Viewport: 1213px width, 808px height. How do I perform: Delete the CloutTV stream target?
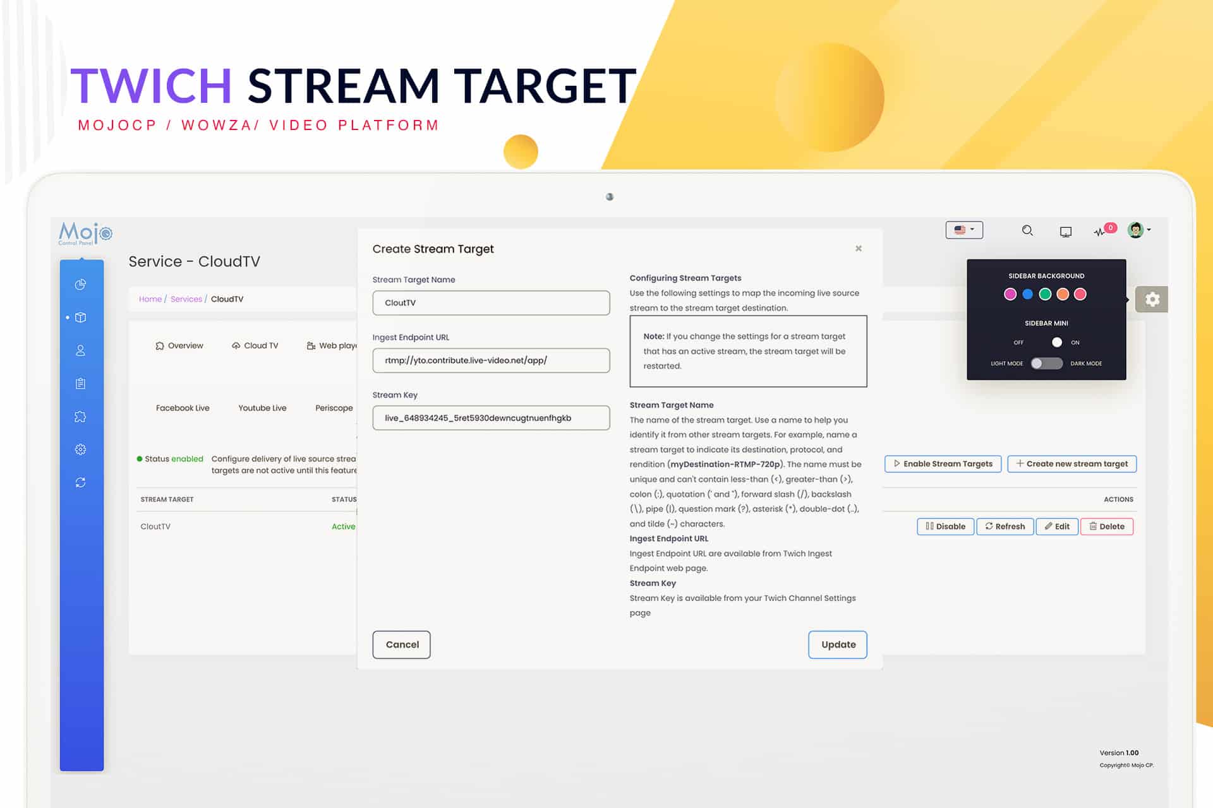pos(1107,526)
